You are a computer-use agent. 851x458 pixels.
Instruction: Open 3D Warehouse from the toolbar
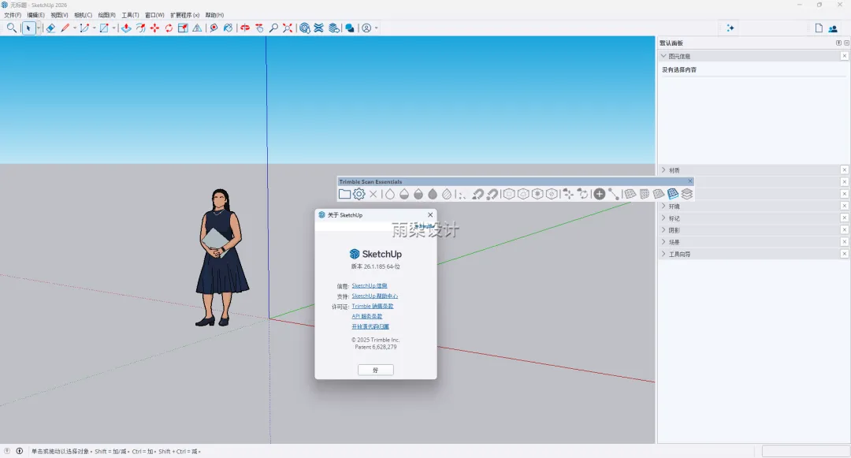point(305,28)
